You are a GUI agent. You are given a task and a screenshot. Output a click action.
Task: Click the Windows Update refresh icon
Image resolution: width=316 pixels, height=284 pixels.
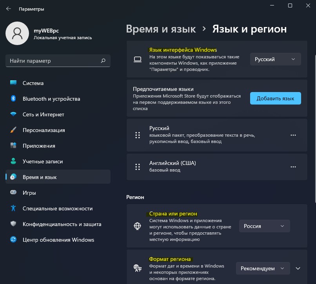[13, 239]
